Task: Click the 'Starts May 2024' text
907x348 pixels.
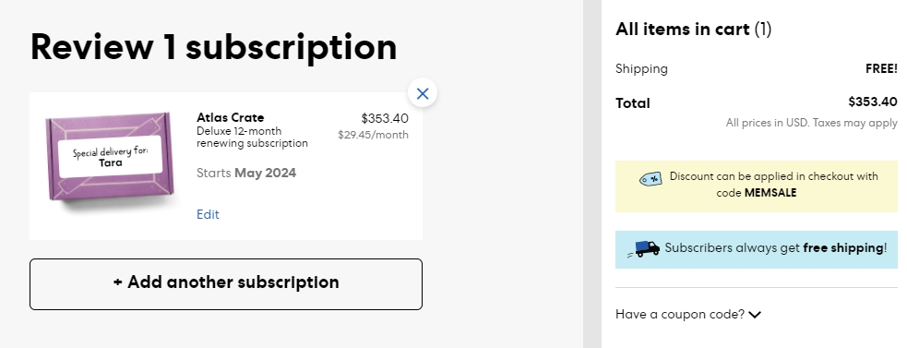Action: click(x=246, y=174)
